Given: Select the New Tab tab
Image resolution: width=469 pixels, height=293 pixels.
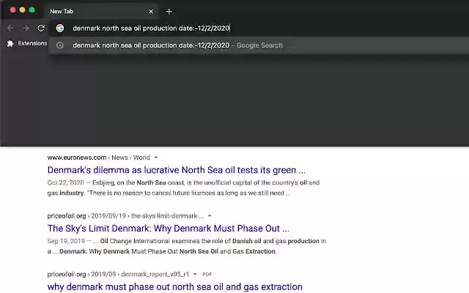Looking at the screenshot, I should pyautogui.click(x=101, y=12).
